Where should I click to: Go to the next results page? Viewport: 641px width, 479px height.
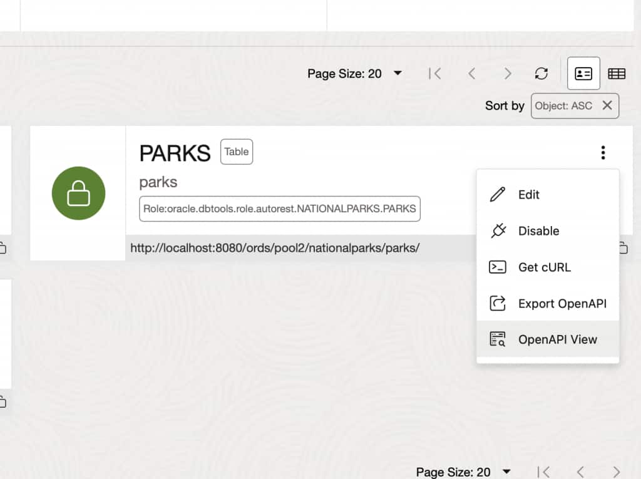click(508, 73)
